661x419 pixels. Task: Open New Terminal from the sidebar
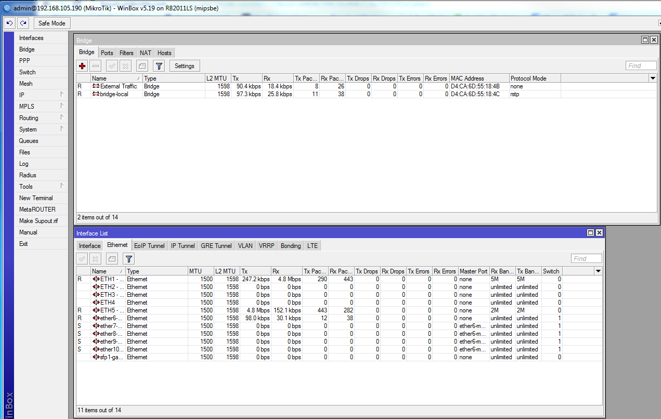coord(41,198)
